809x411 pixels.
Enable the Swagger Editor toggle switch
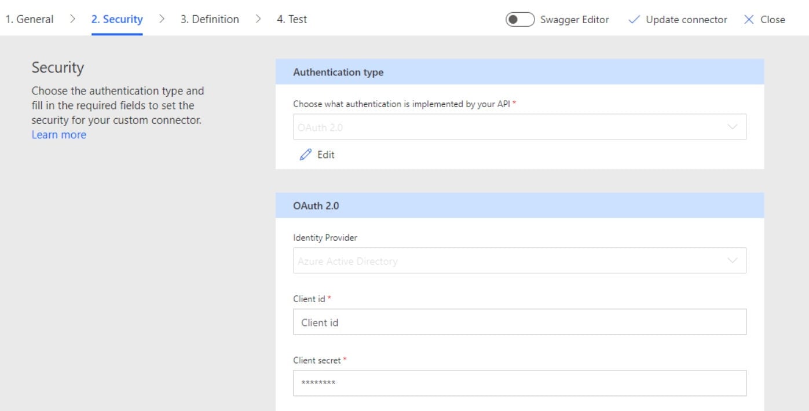pyautogui.click(x=519, y=20)
